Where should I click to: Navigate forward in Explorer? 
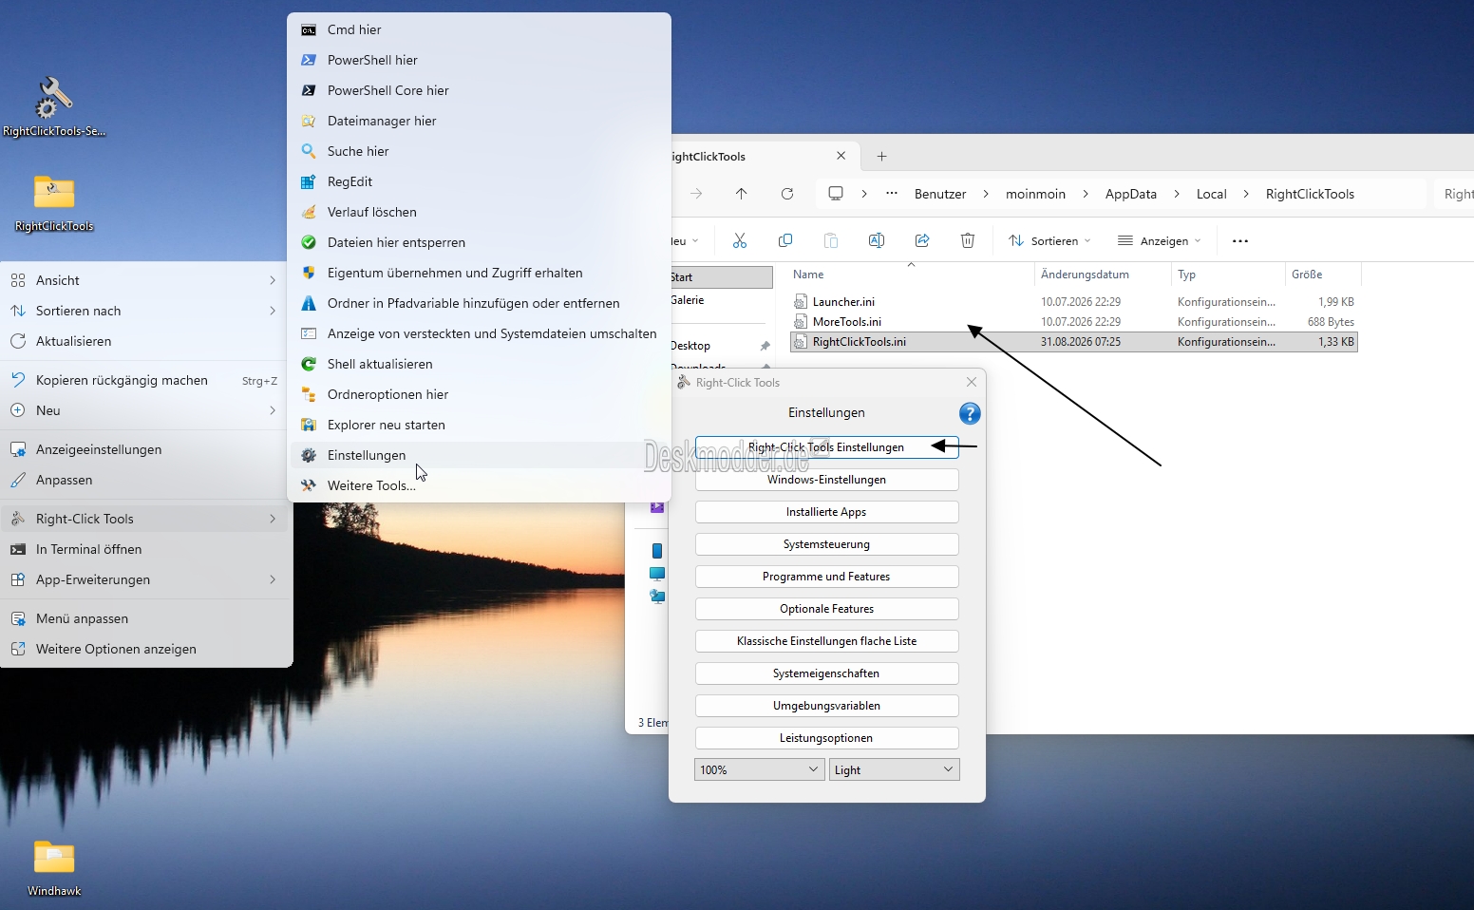696,194
